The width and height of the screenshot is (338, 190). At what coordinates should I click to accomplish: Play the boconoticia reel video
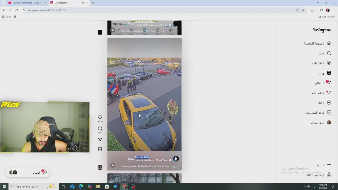pos(144,104)
